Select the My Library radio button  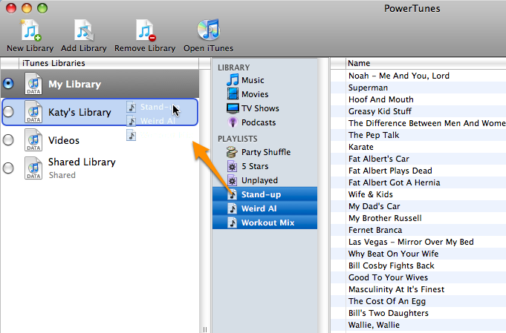point(9,84)
